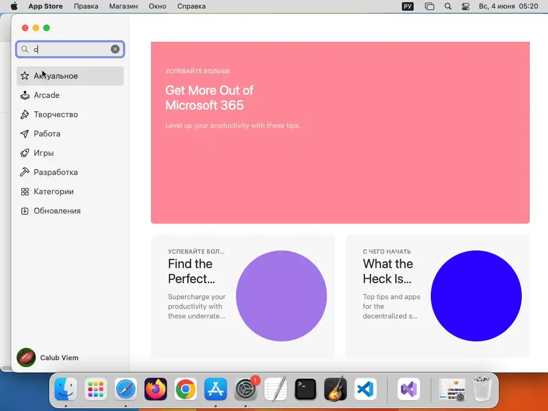This screenshot has height=411, width=548.
Task: Open the Разработка section
Action: (70, 172)
